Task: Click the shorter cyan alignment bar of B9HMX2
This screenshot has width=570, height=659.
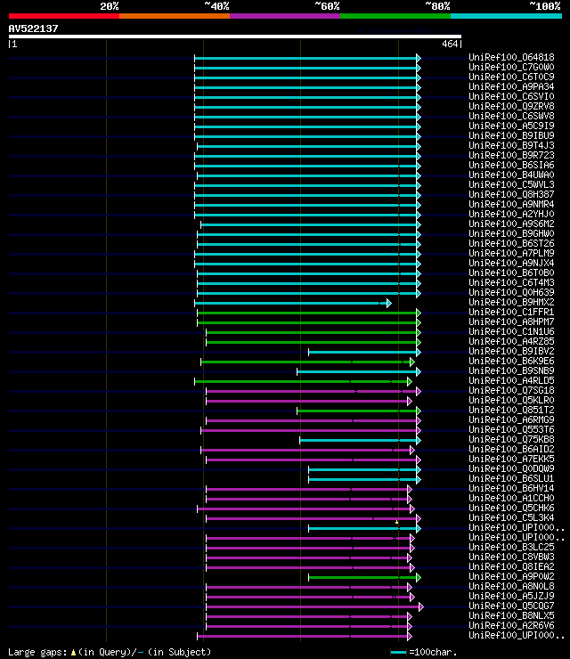Action: pyautogui.click(x=292, y=303)
